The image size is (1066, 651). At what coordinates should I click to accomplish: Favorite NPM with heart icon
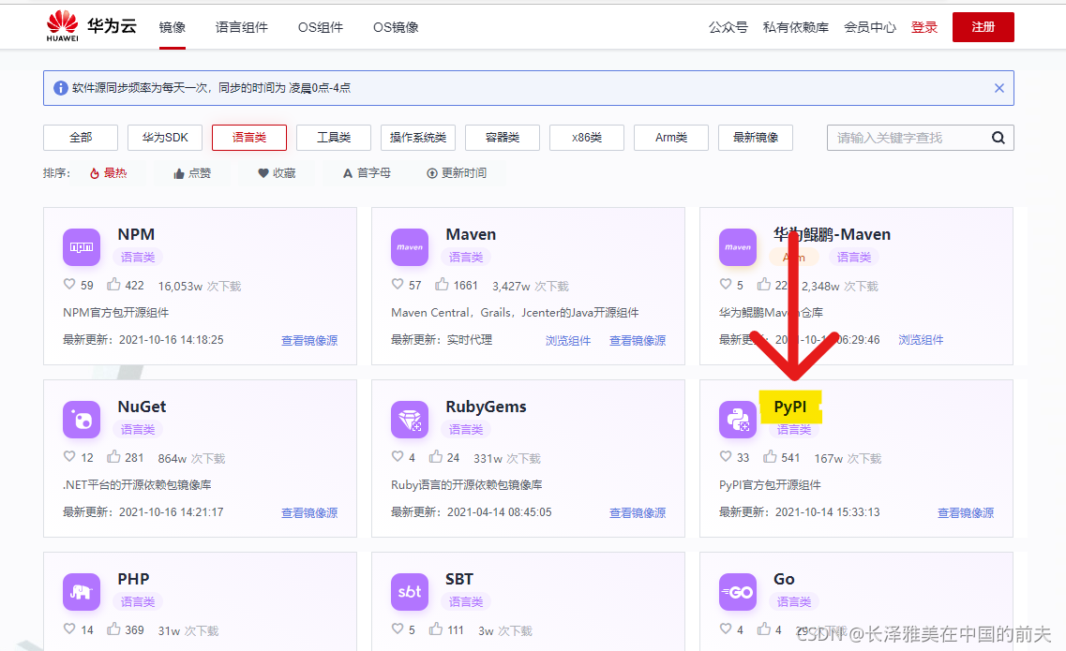[x=69, y=284]
